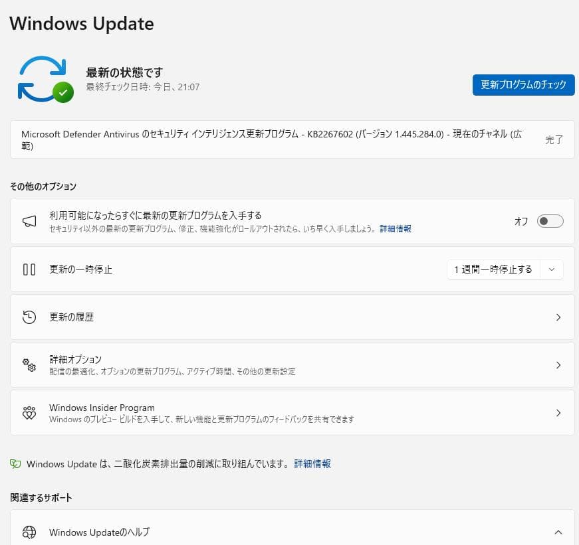Click the gears icon beside 詳細オプション
This screenshot has width=579, height=545.
29,365
